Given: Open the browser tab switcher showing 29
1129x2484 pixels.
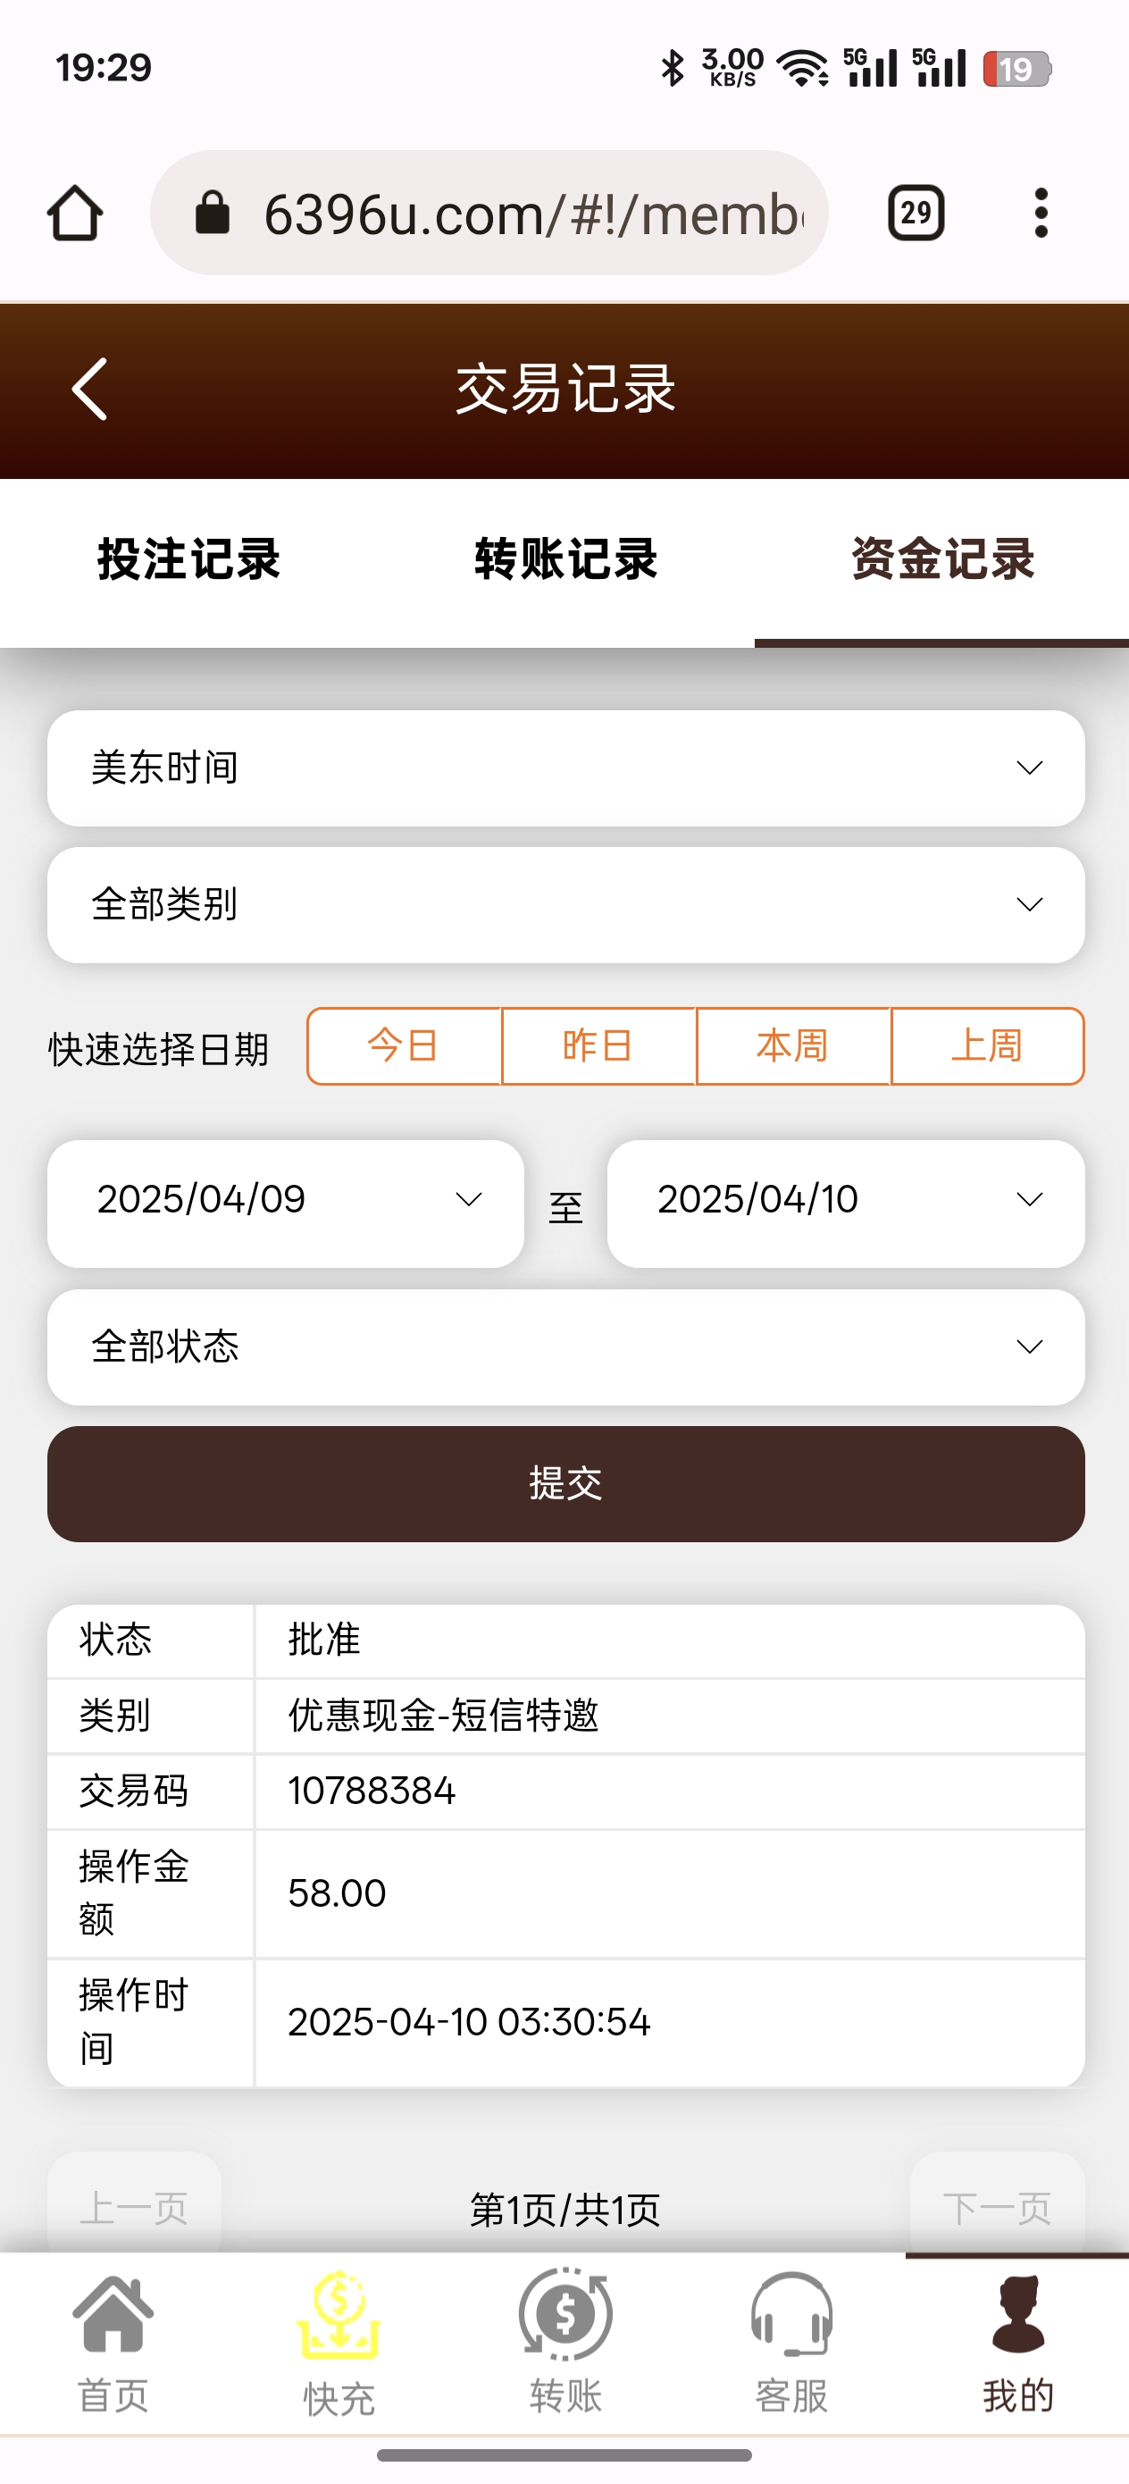Looking at the screenshot, I should 915,214.
